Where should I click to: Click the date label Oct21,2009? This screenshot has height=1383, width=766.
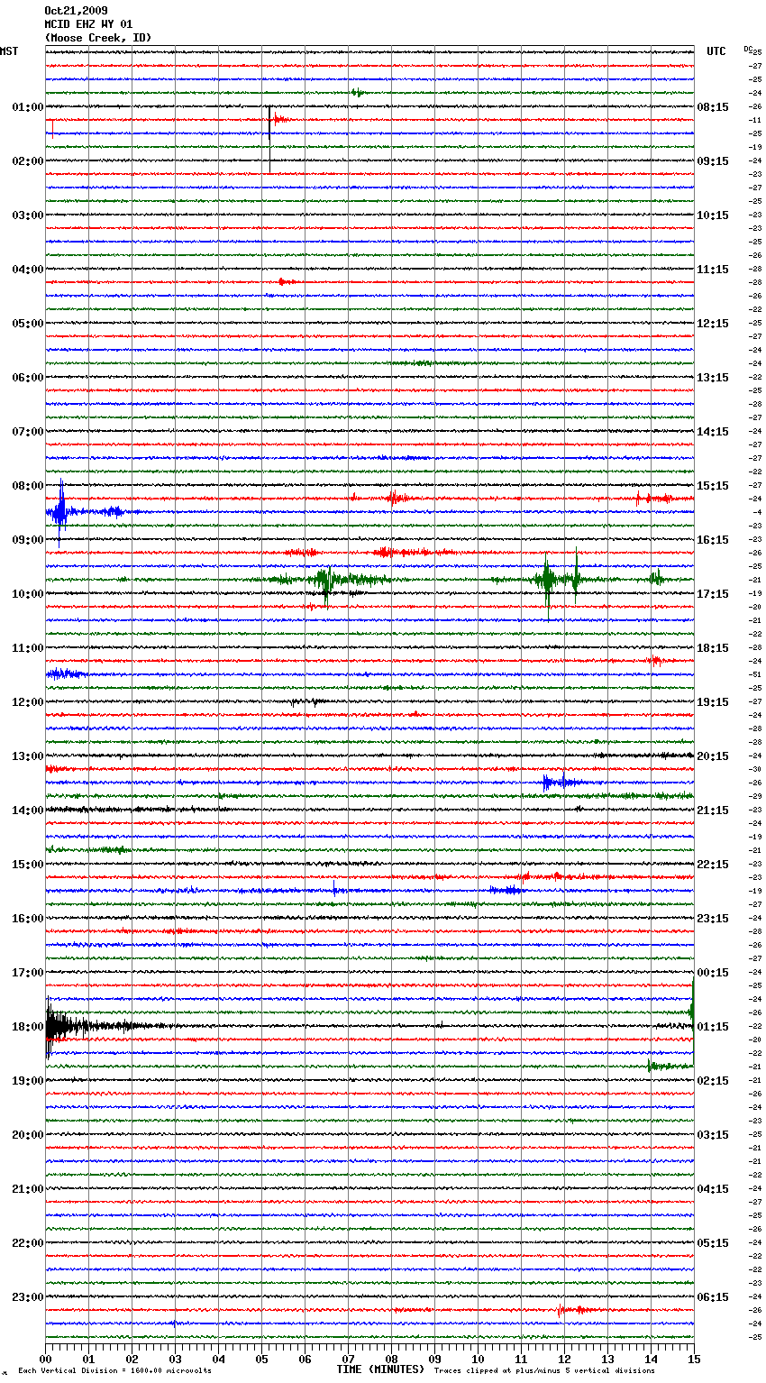click(x=76, y=11)
